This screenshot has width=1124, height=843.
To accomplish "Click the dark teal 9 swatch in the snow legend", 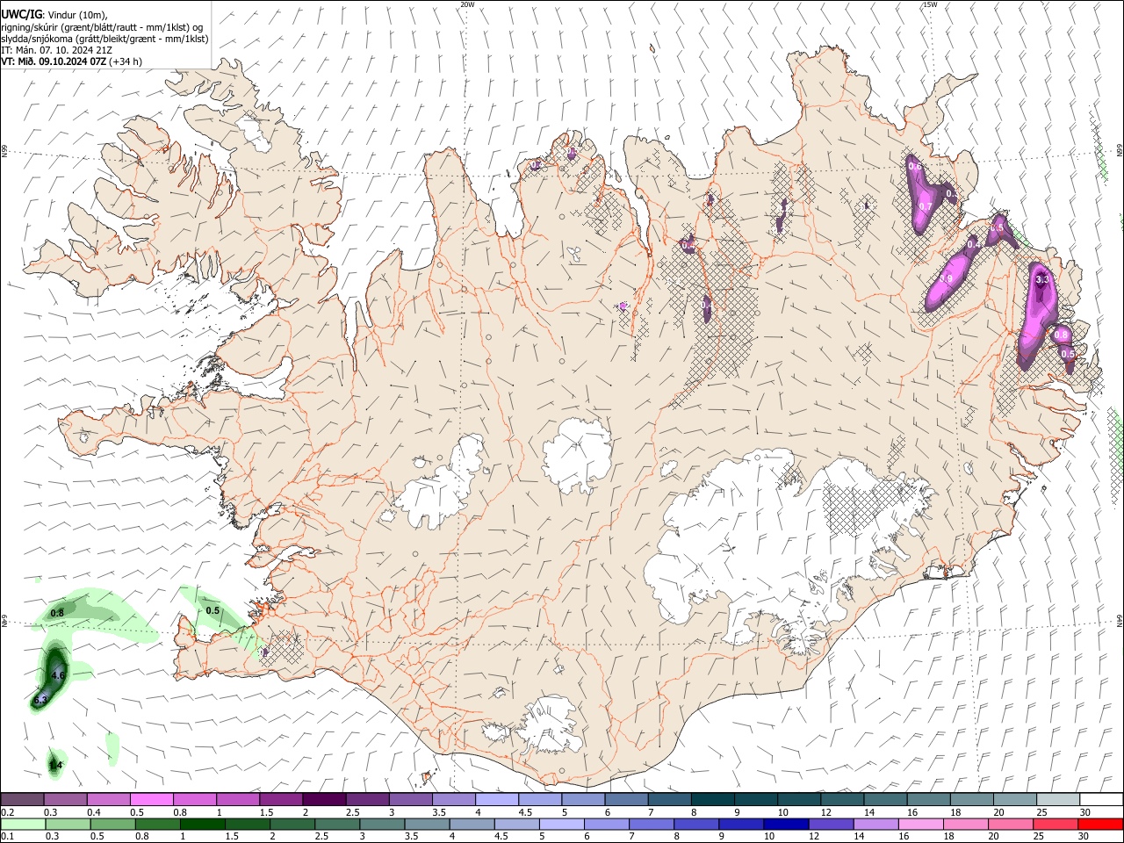I will 754,800.
